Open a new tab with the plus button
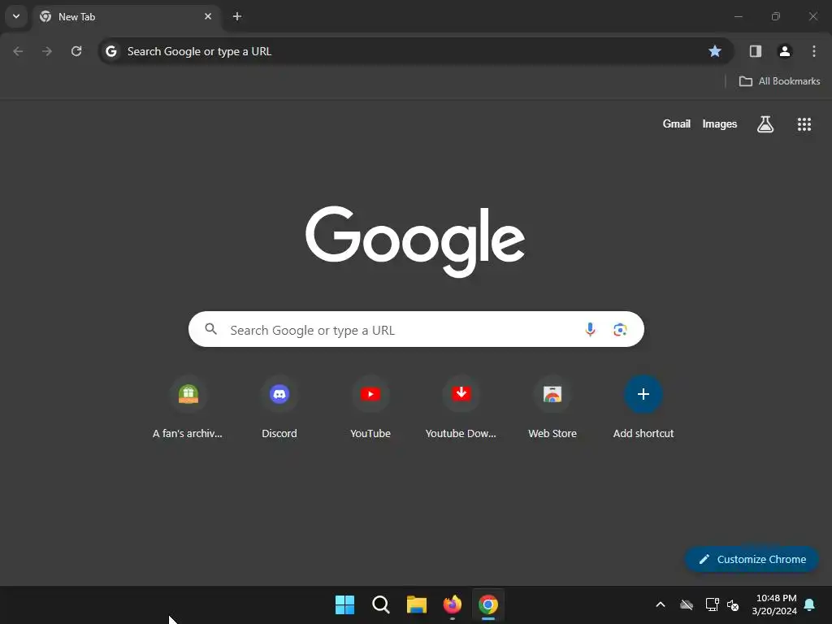 (x=237, y=16)
